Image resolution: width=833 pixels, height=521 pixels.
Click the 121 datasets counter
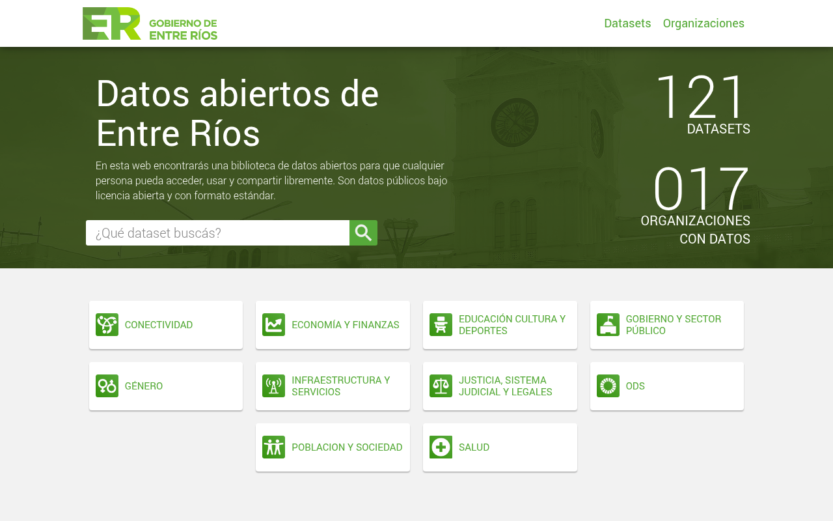click(x=702, y=96)
